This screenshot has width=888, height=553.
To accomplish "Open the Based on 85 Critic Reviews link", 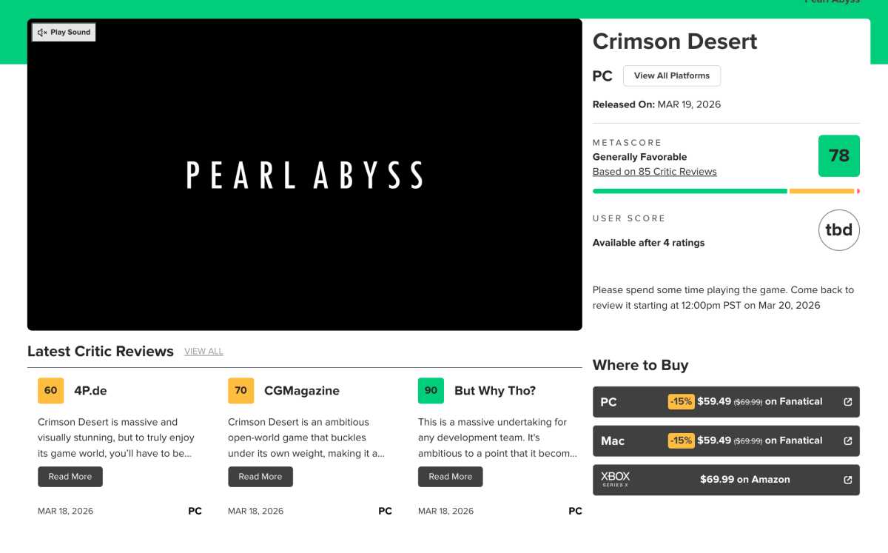I will pos(654,171).
